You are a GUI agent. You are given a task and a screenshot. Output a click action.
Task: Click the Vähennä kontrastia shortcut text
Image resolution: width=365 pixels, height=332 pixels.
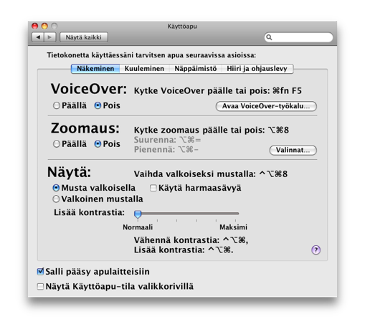pos(191,240)
